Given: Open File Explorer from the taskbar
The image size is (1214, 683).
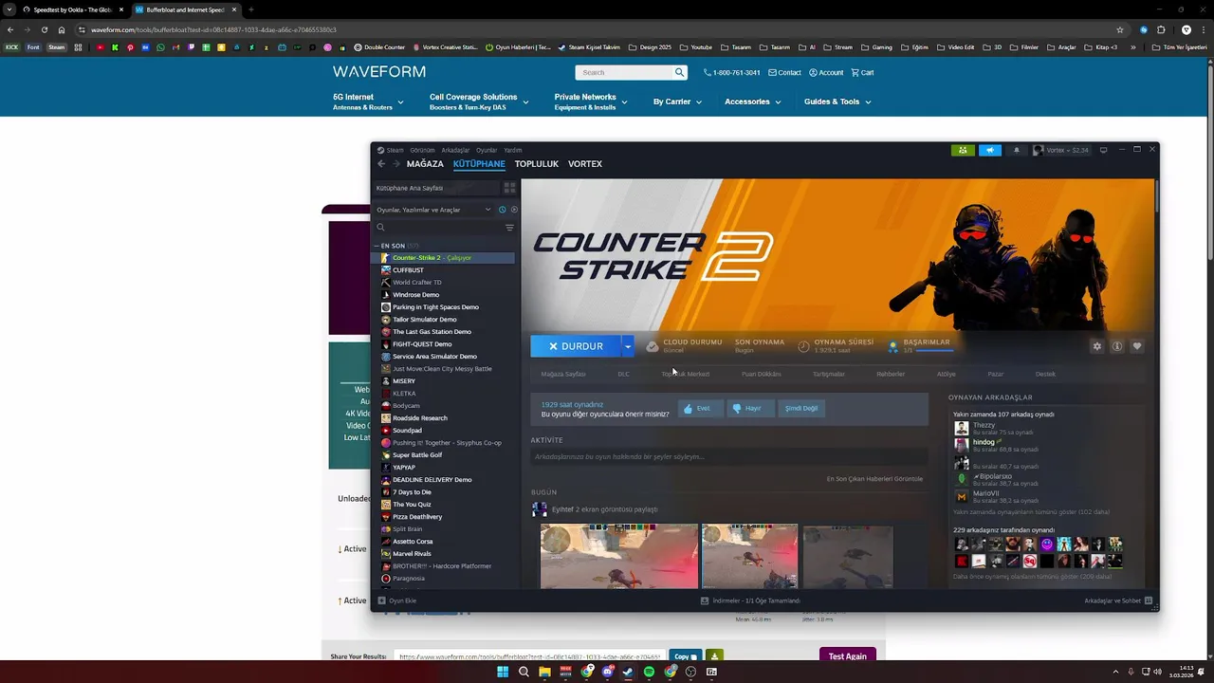Looking at the screenshot, I should tap(544, 672).
